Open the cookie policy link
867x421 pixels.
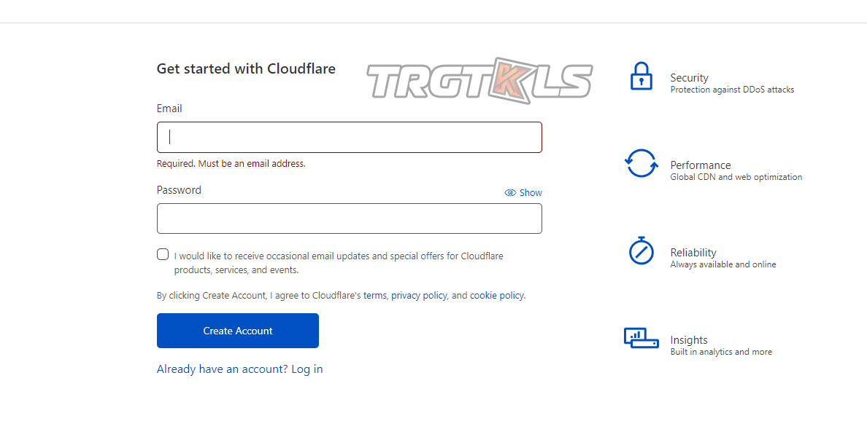click(496, 296)
